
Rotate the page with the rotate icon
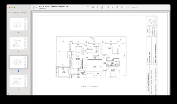coord(117,8)
